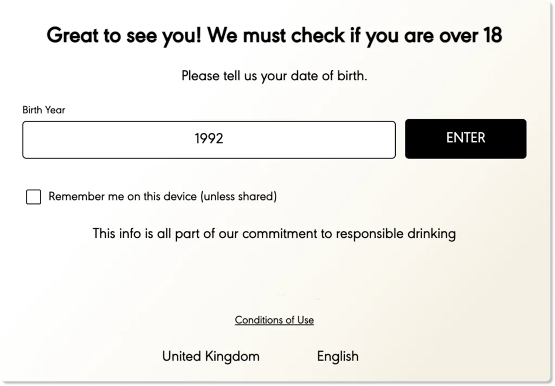Click the Birth Year input field
Image resolution: width=555 pixels, height=386 pixels.
(x=209, y=139)
